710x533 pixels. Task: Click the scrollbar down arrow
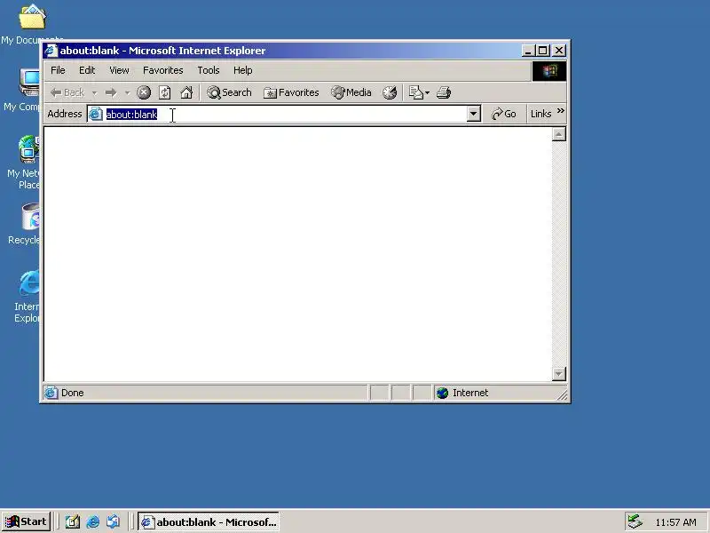(559, 374)
